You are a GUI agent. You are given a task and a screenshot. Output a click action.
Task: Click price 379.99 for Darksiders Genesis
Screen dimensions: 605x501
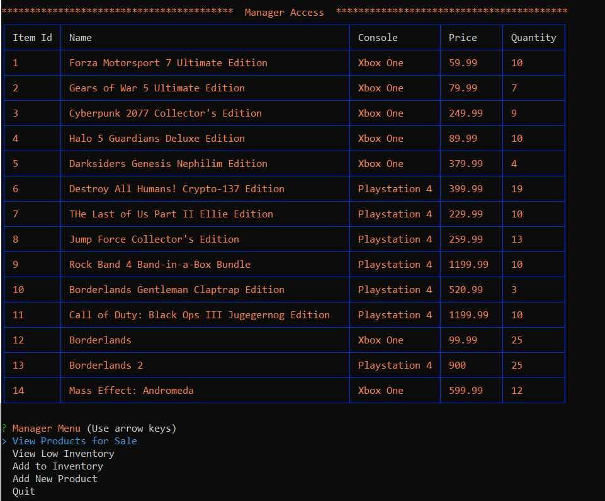[x=466, y=163]
